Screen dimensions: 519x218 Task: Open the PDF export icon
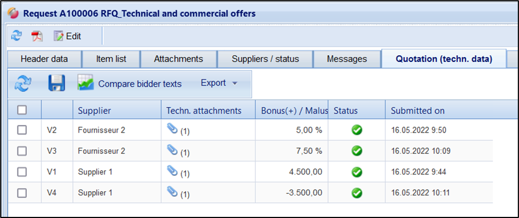(37, 36)
